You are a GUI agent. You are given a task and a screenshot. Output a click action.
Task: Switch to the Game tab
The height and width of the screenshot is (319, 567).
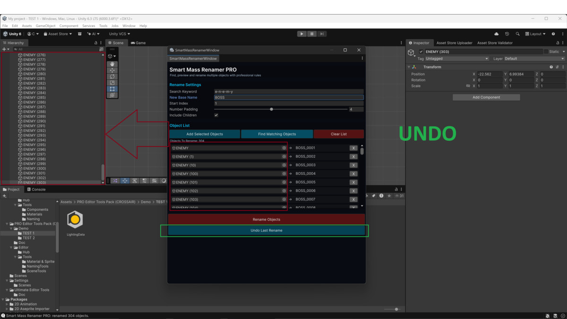138,43
